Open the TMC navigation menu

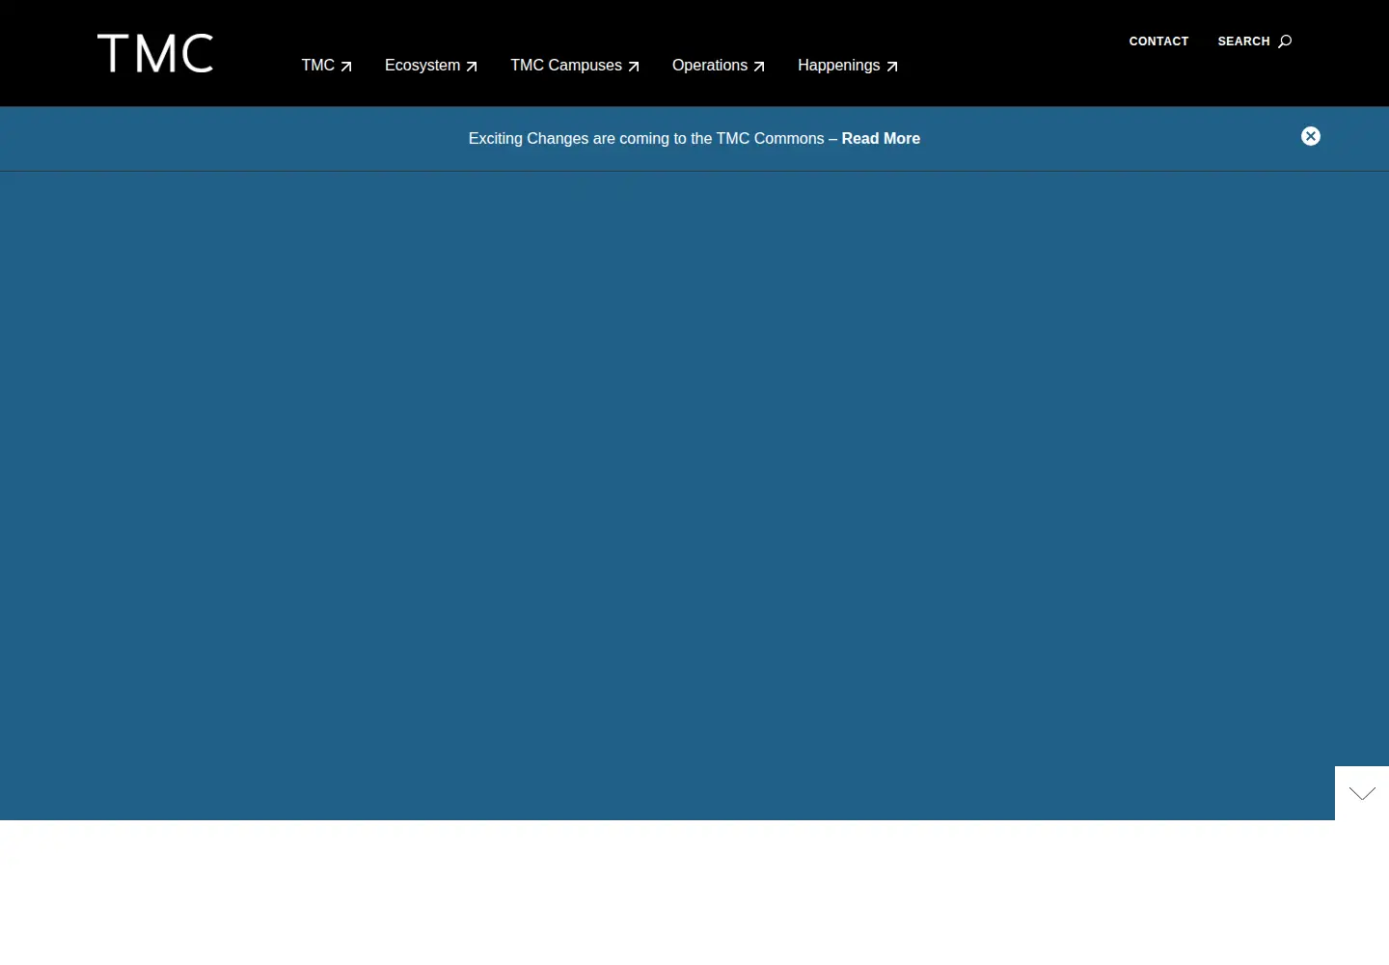pos(326,66)
